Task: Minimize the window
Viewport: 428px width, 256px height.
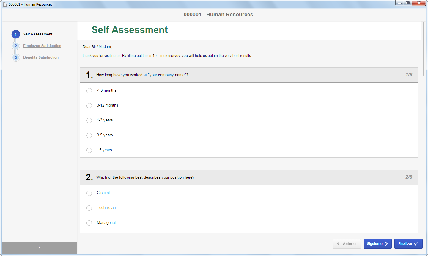Action: pyautogui.click(x=400, y=3)
